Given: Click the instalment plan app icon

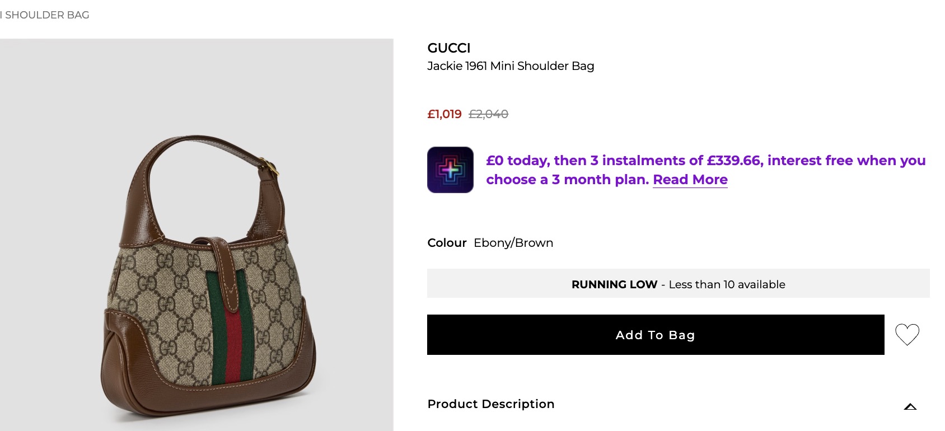Looking at the screenshot, I should click(x=450, y=170).
